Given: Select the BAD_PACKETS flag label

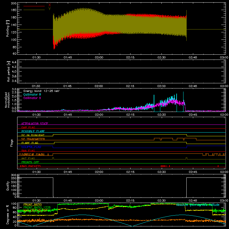Looking at the screenshot, I should (31, 166).
